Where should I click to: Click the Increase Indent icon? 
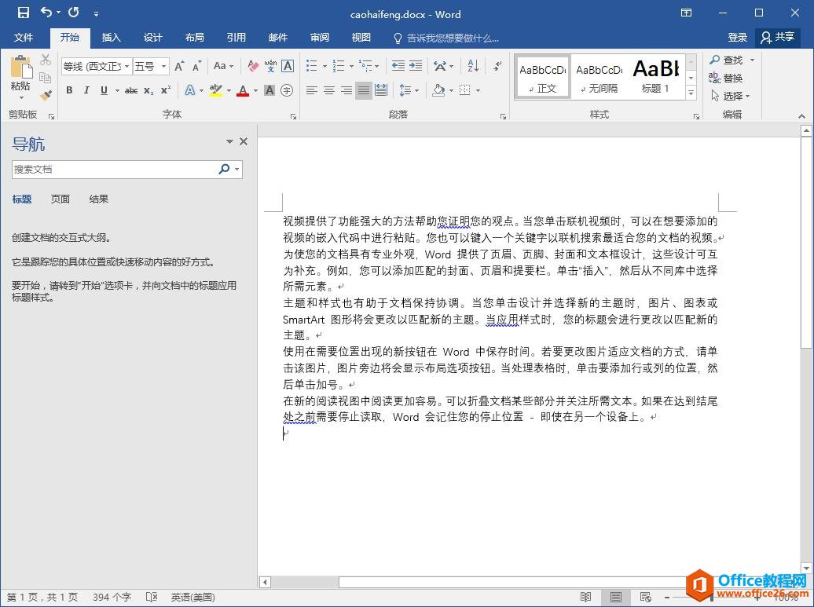[416, 67]
